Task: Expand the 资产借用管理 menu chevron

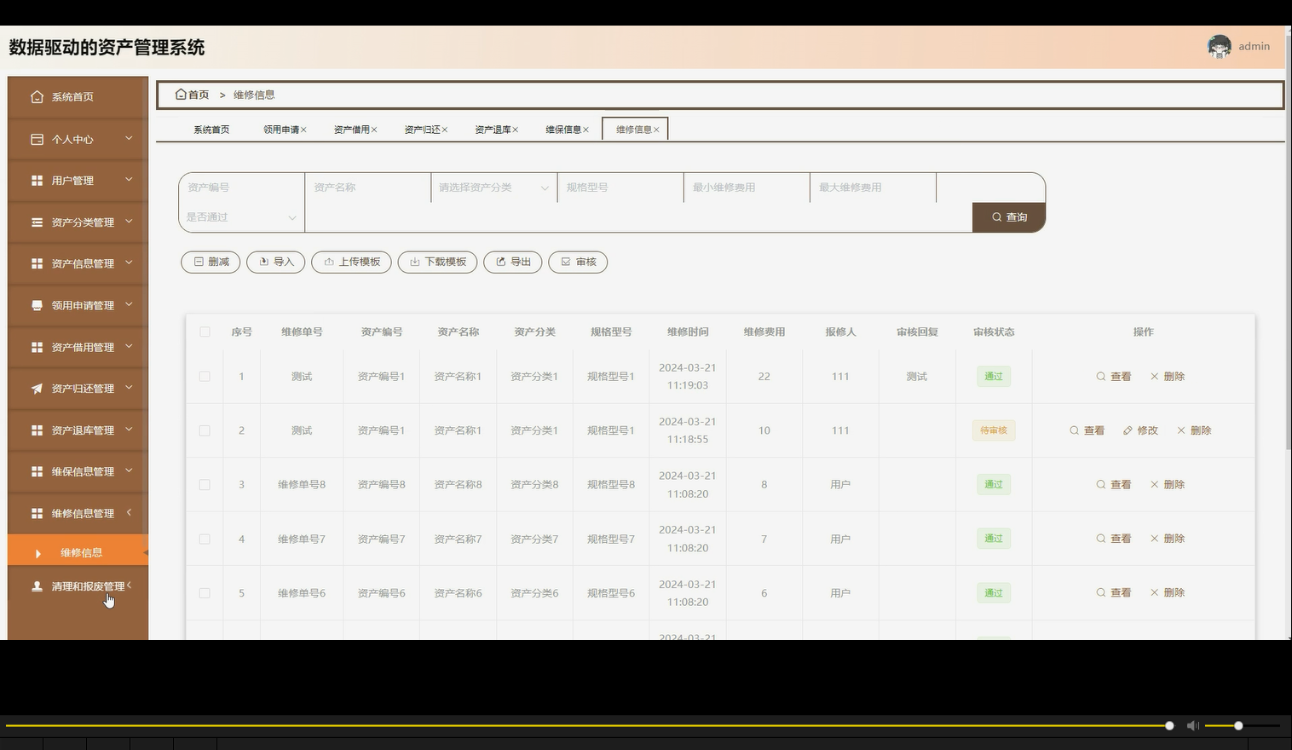Action: (x=129, y=346)
